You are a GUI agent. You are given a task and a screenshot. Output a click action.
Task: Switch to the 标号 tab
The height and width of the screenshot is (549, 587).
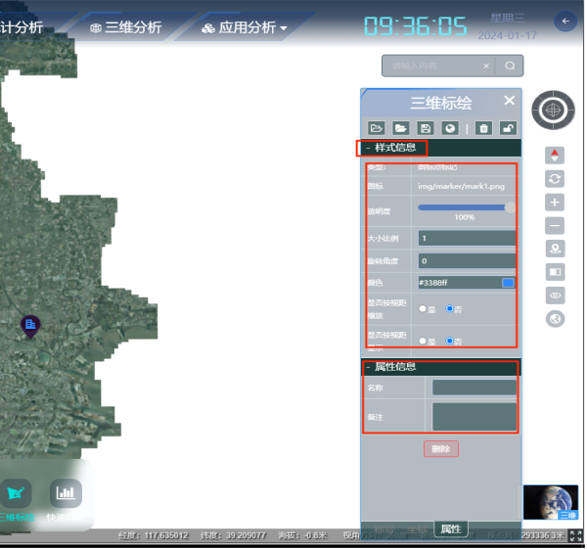(x=384, y=529)
